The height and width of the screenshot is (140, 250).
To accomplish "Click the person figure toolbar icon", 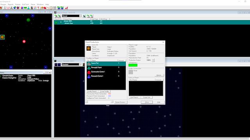I will pyautogui.click(x=5, y=8).
